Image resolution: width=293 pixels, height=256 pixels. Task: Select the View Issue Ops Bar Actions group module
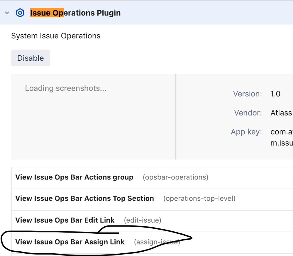click(74, 177)
